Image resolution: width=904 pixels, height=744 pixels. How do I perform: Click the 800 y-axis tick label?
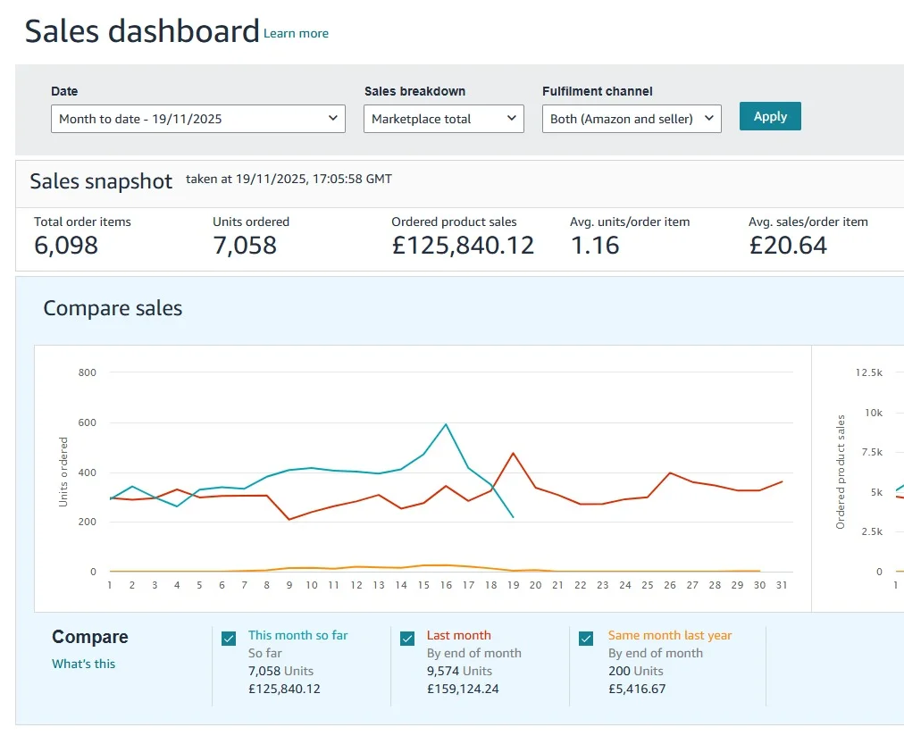tap(87, 372)
